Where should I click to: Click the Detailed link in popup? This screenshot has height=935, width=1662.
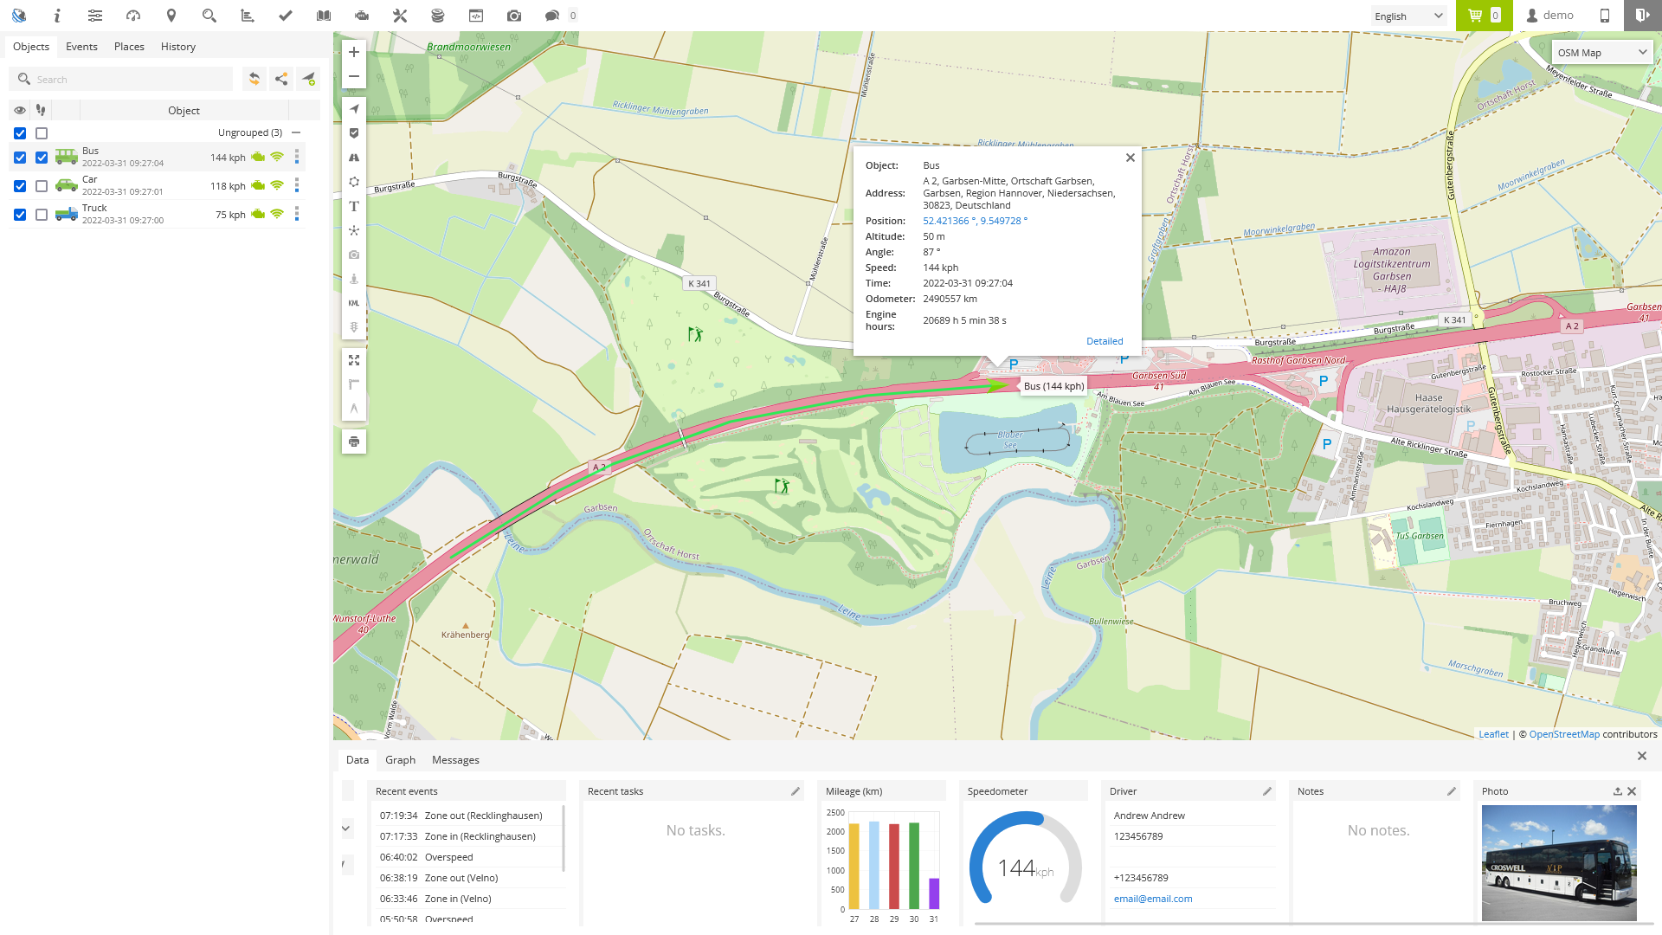1105,341
